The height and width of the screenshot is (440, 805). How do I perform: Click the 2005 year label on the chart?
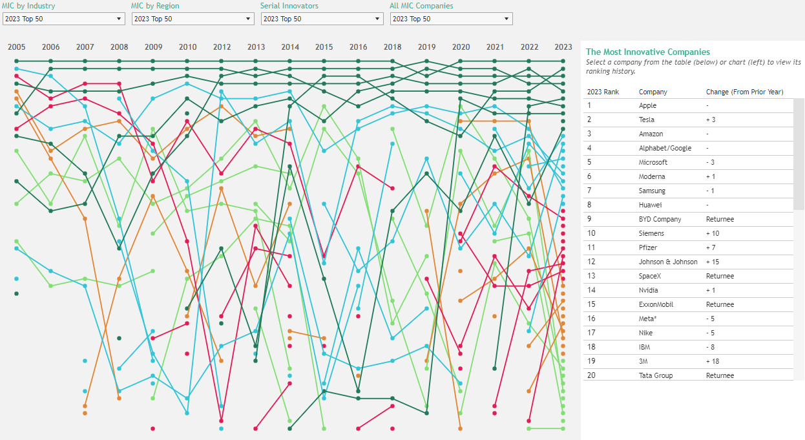tap(16, 47)
